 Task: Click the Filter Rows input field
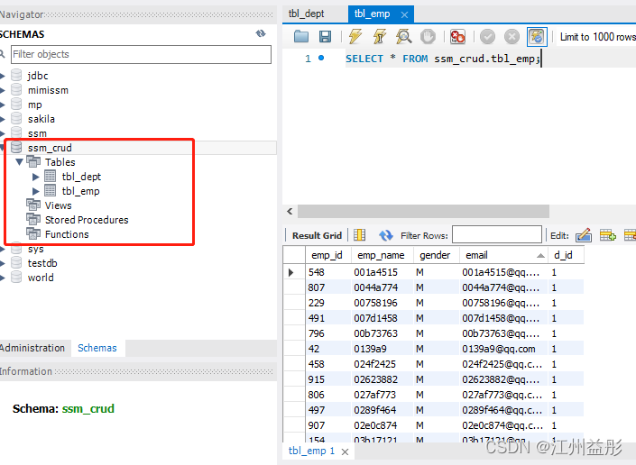point(496,235)
